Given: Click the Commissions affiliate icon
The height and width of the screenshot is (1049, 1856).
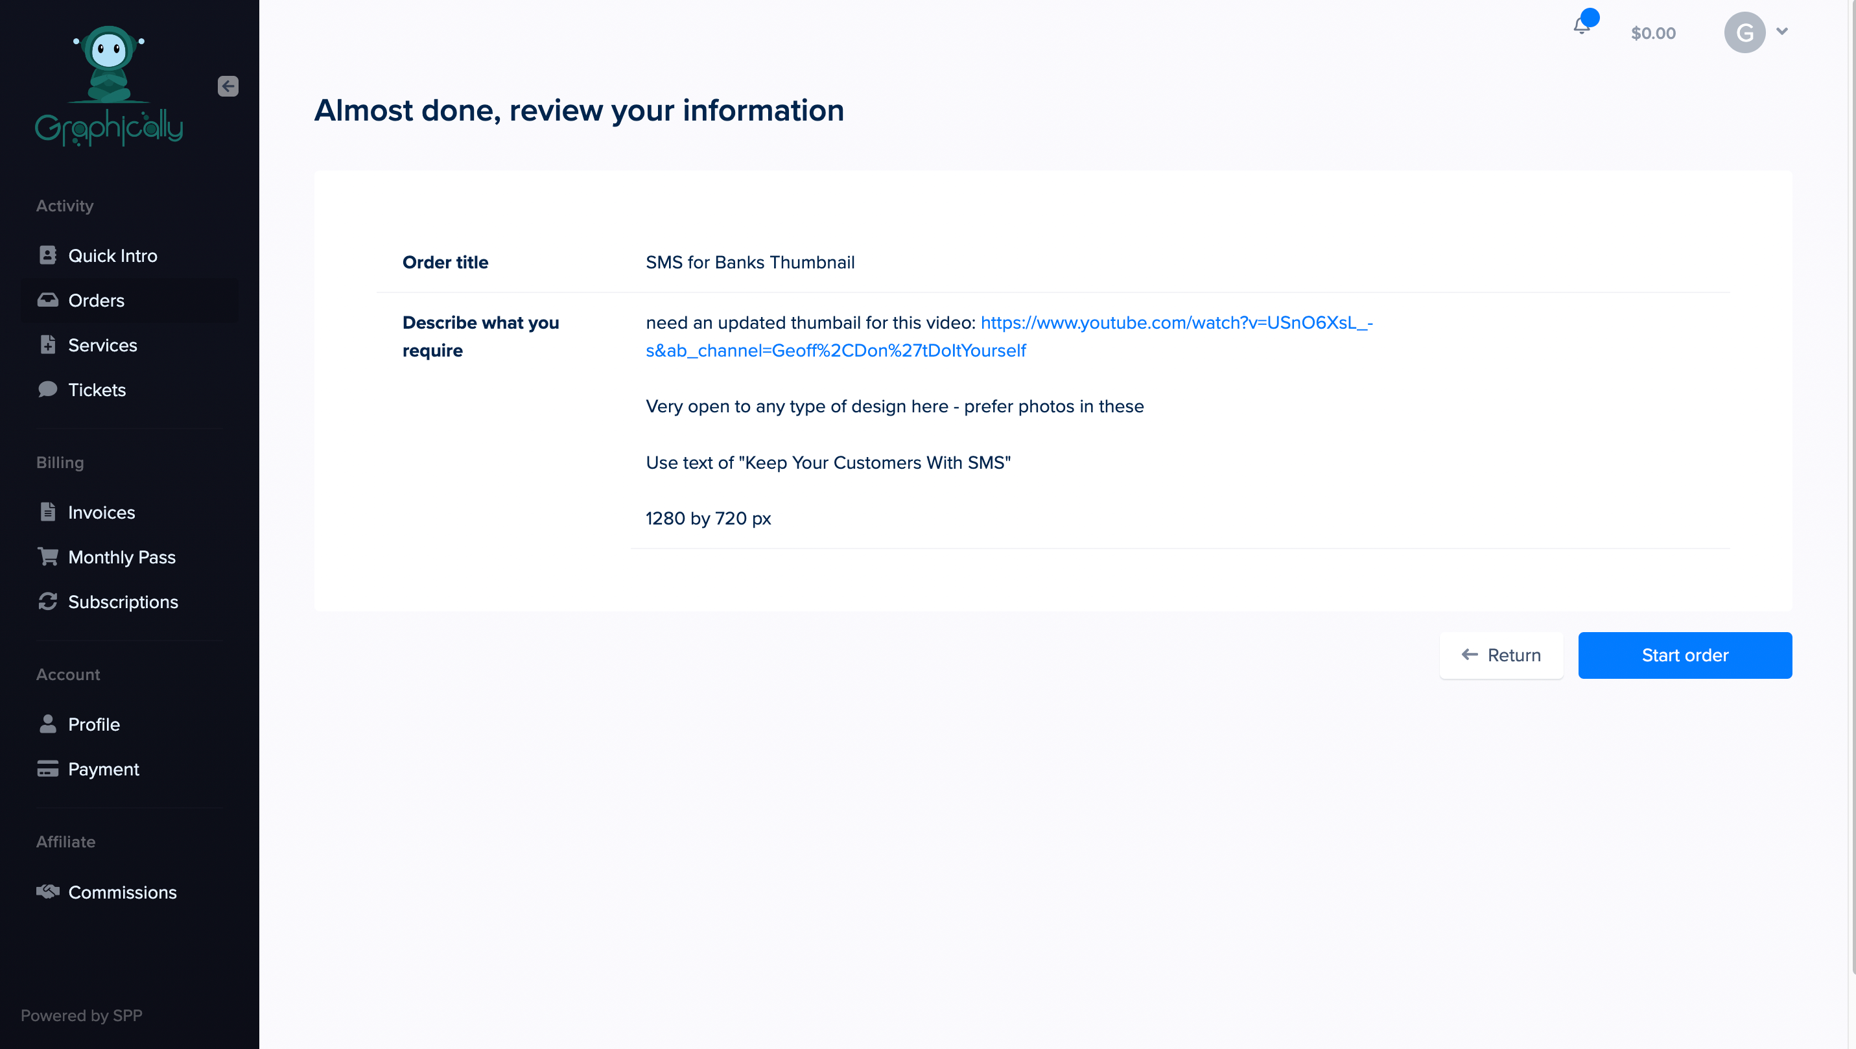Looking at the screenshot, I should (x=47, y=892).
